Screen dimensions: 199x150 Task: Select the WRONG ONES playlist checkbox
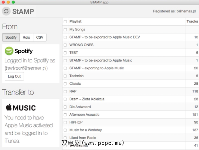[x=65, y=45]
